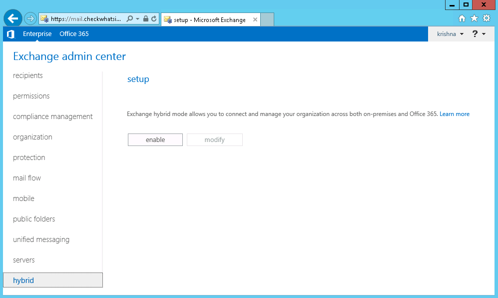Open browser Tools gear icon
The height and width of the screenshot is (298, 498).
pos(487,18)
